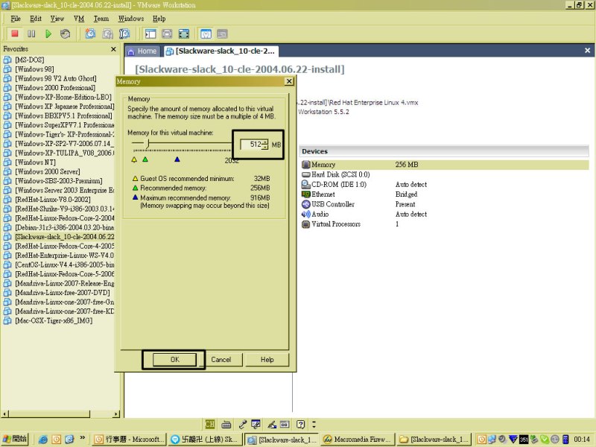Click the Take Snapshot toolbar icon
Image resolution: width=596 pixels, height=447 pixels.
[90, 34]
